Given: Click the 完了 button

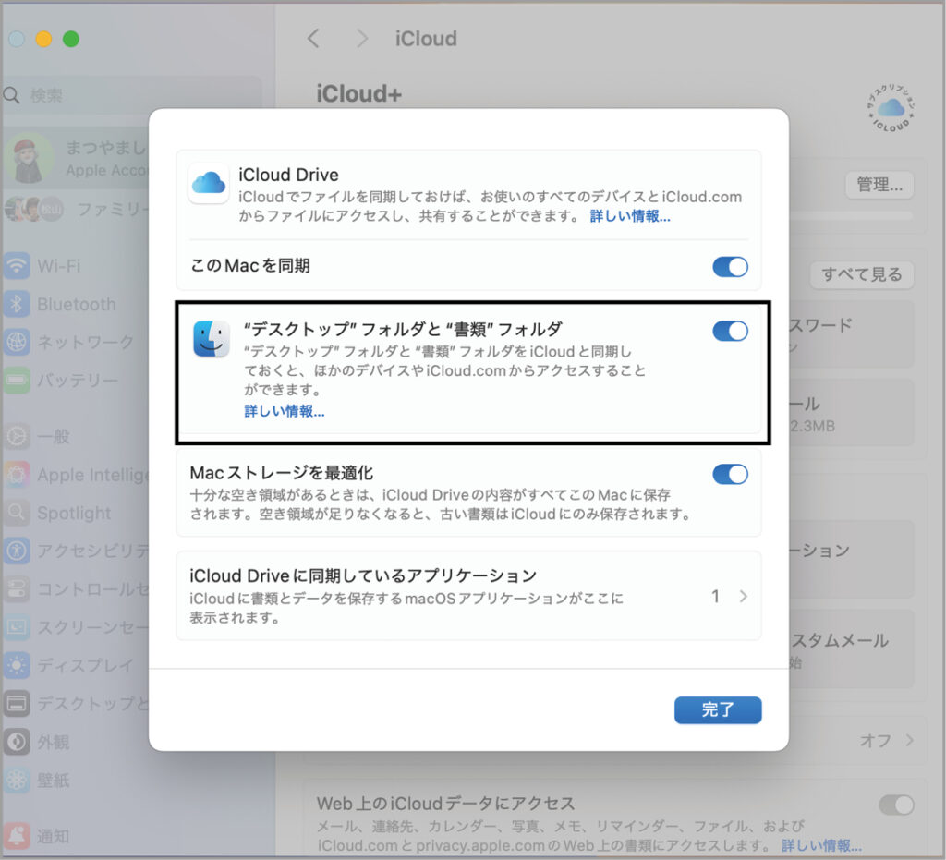Looking at the screenshot, I should point(718,709).
